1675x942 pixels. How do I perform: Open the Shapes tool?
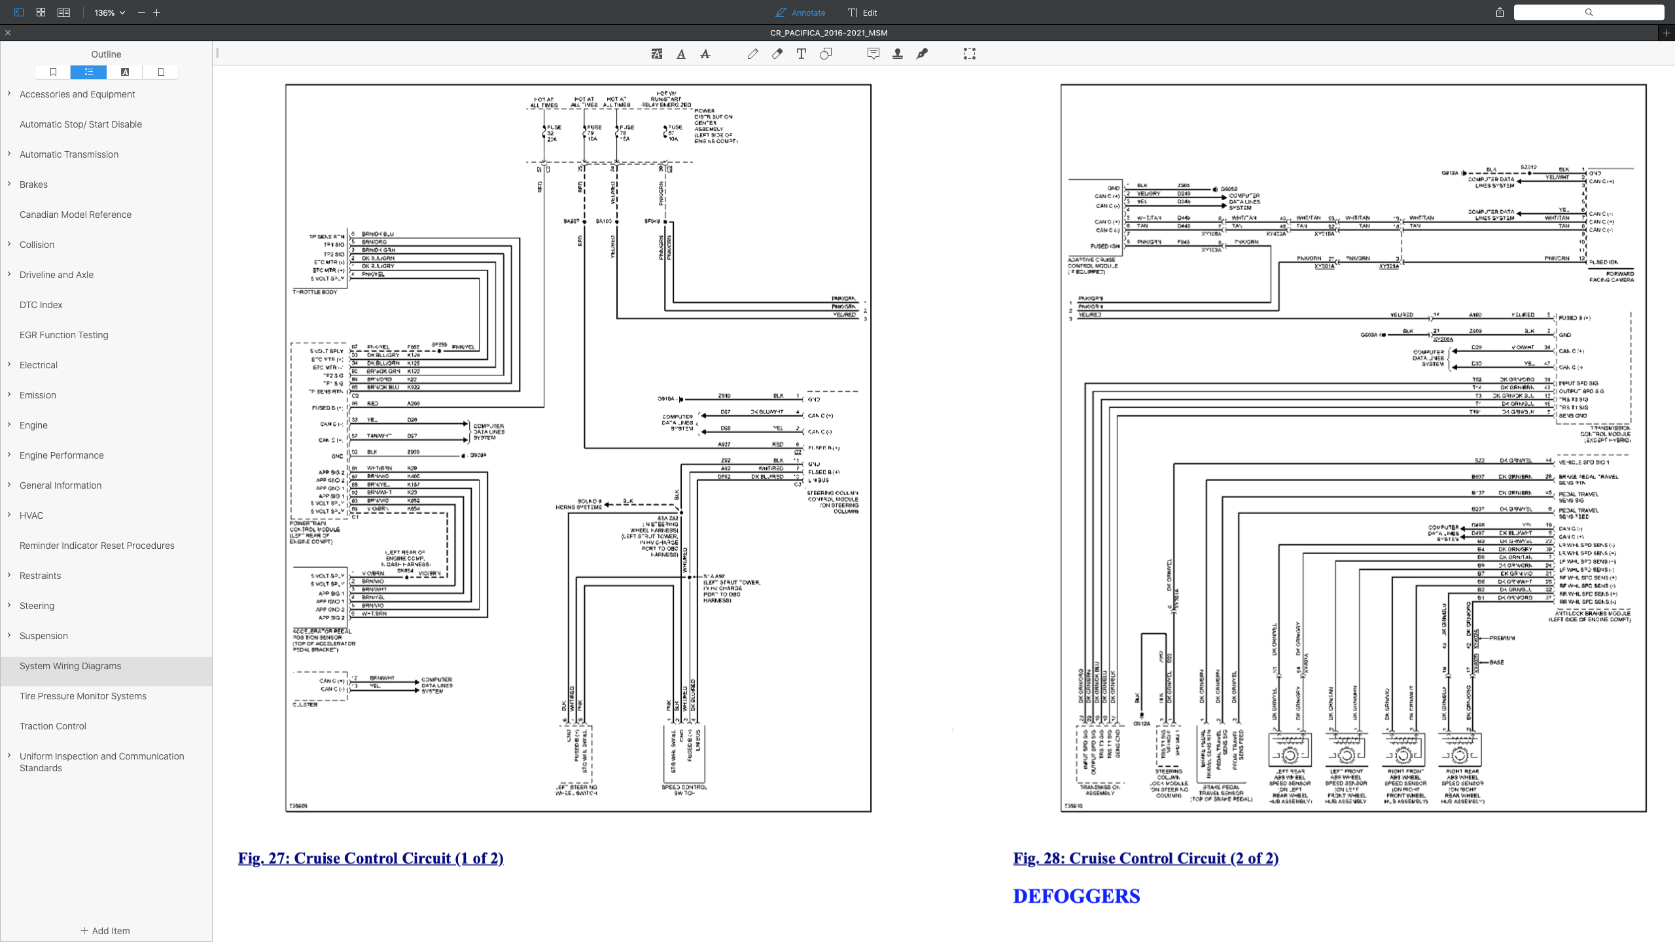[826, 54]
